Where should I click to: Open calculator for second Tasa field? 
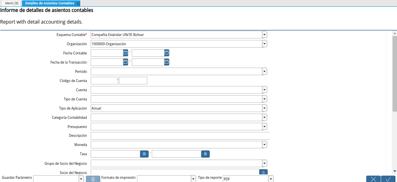point(205,154)
